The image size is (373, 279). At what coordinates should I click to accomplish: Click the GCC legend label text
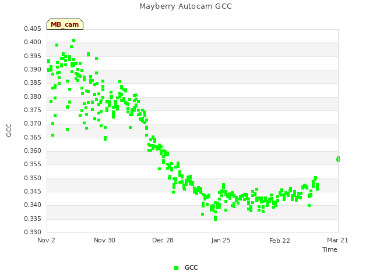click(191, 267)
